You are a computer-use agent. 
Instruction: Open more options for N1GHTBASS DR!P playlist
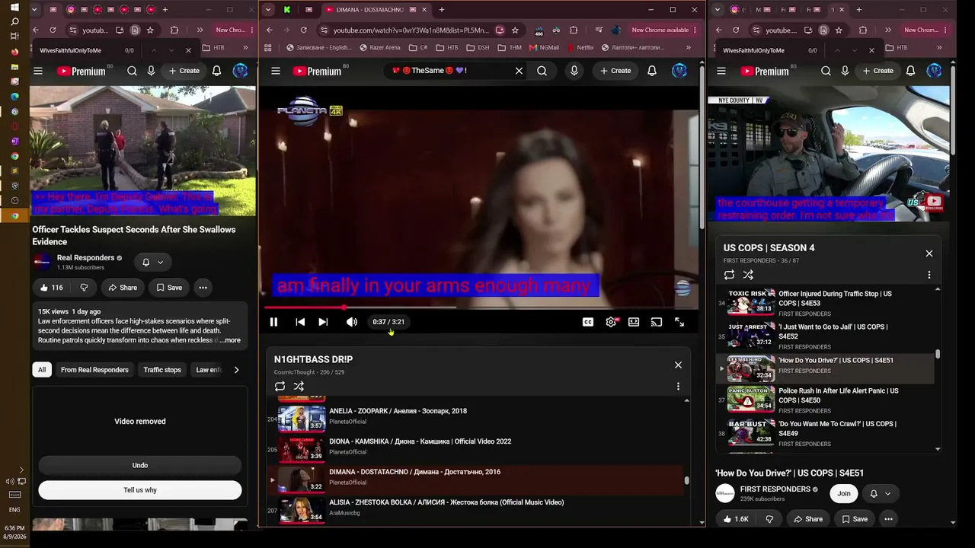point(678,386)
